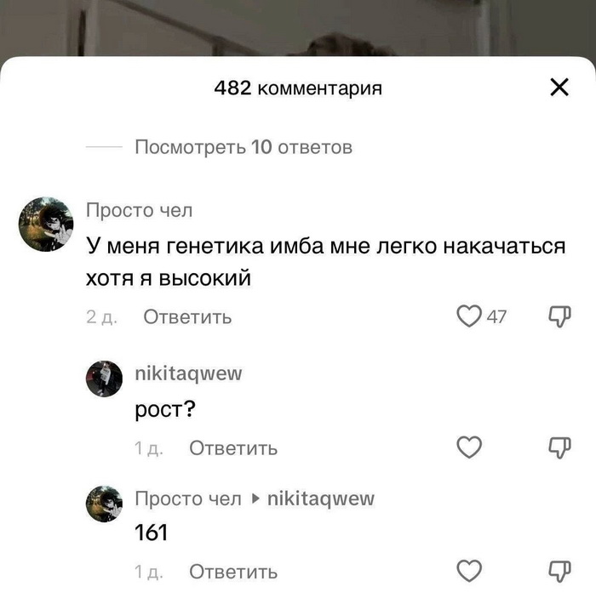Like the 'рост?' reply from nikitaqwew
596x598 pixels.
pyautogui.click(x=469, y=447)
